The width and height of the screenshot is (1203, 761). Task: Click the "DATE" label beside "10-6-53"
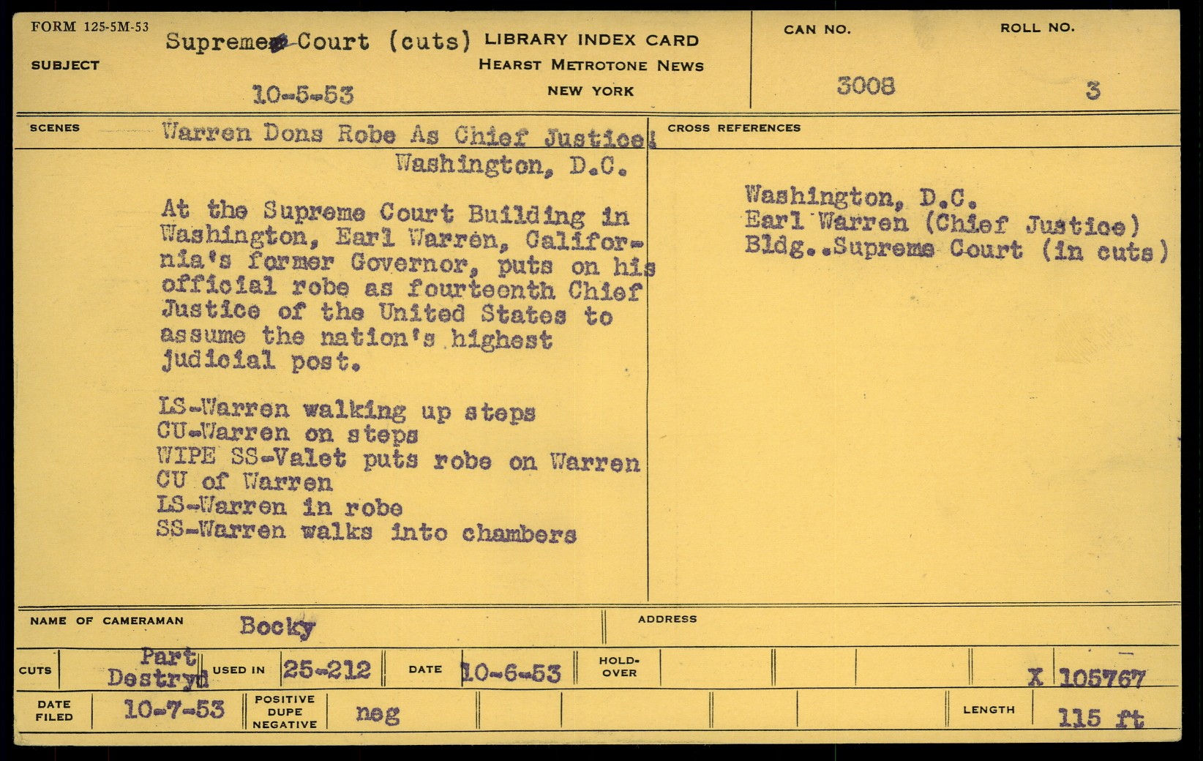425,670
